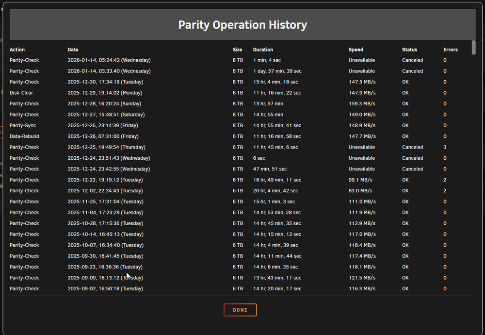Viewport: 485px width, 335px height.
Task: Click date 2025-10-28, 17:15:36 (Tuesday)
Action: coord(105,223)
